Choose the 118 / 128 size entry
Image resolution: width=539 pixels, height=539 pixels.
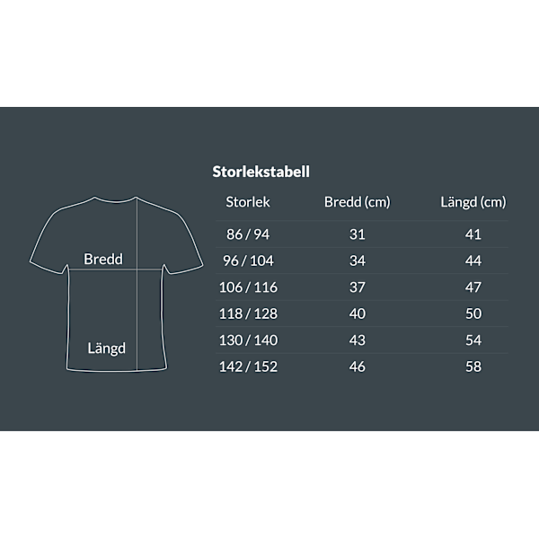249,314
